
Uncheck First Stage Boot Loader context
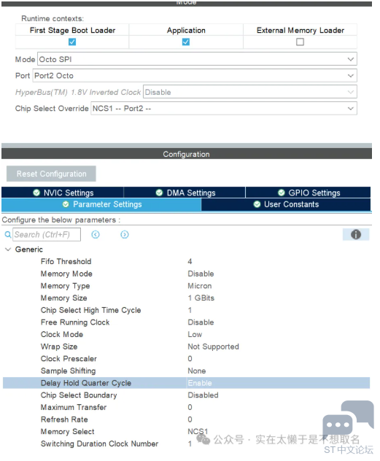click(72, 42)
